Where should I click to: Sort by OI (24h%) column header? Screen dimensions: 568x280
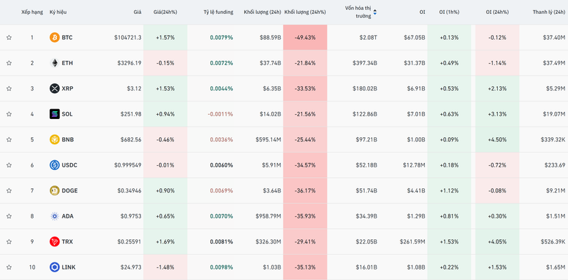pyautogui.click(x=498, y=12)
